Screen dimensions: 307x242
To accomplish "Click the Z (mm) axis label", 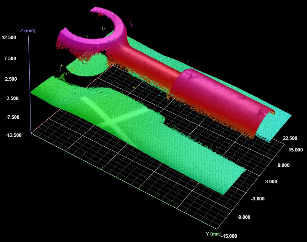I will tap(27, 31).
